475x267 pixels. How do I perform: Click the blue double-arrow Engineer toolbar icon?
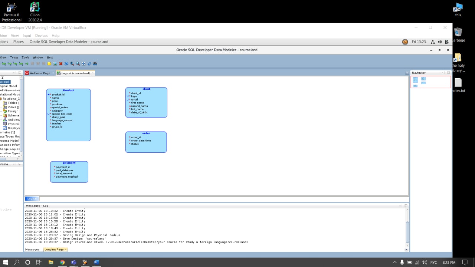coord(66,64)
